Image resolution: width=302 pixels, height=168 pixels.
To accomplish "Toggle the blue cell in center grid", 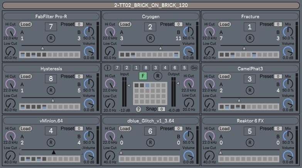I will (147, 85).
